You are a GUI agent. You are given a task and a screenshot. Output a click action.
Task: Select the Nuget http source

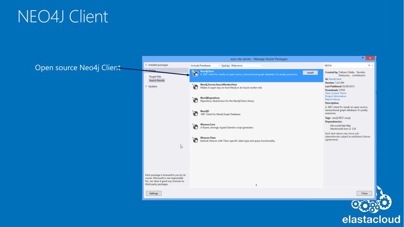(155, 77)
